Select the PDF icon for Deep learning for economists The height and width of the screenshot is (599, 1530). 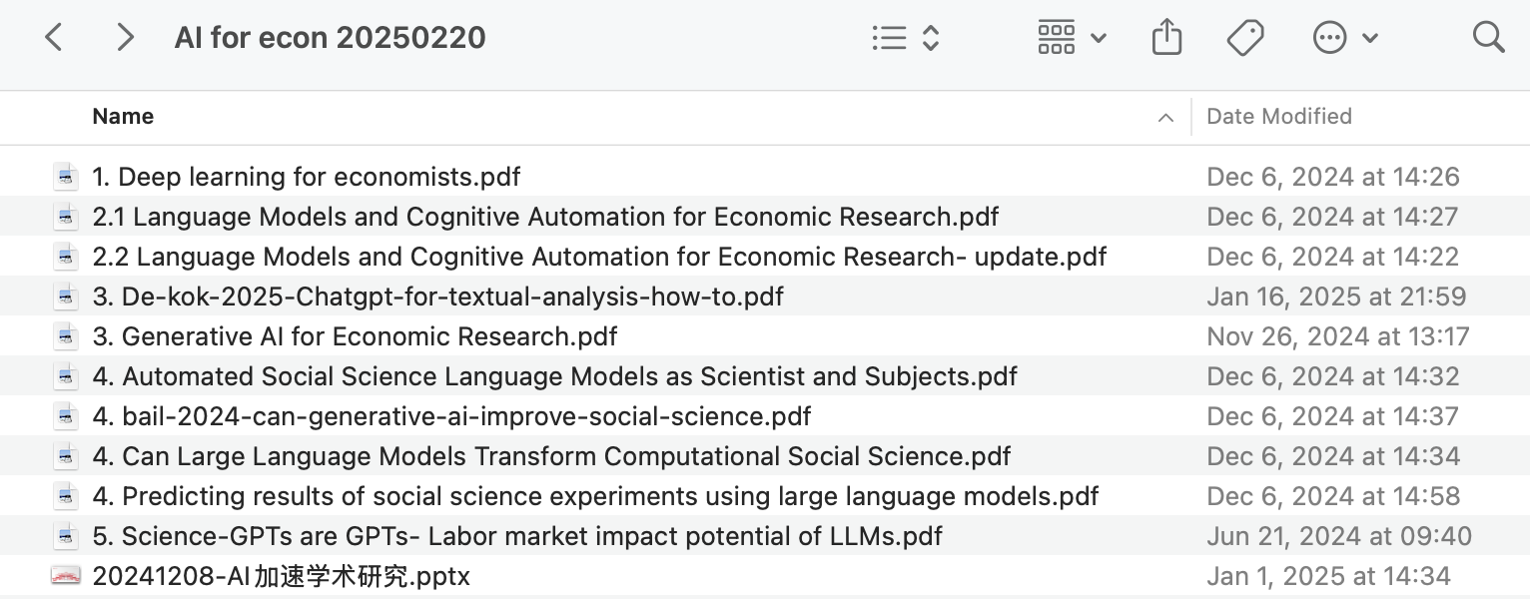click(x=66, y=177)
